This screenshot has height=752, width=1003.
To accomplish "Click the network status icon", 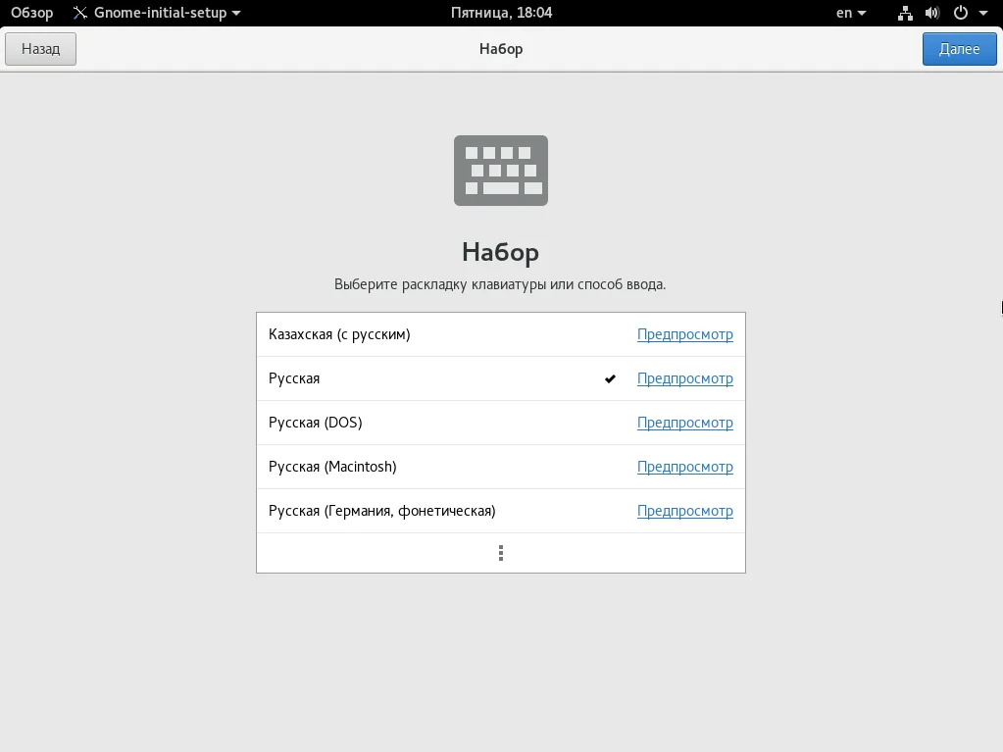I will [x=905, y=13].
